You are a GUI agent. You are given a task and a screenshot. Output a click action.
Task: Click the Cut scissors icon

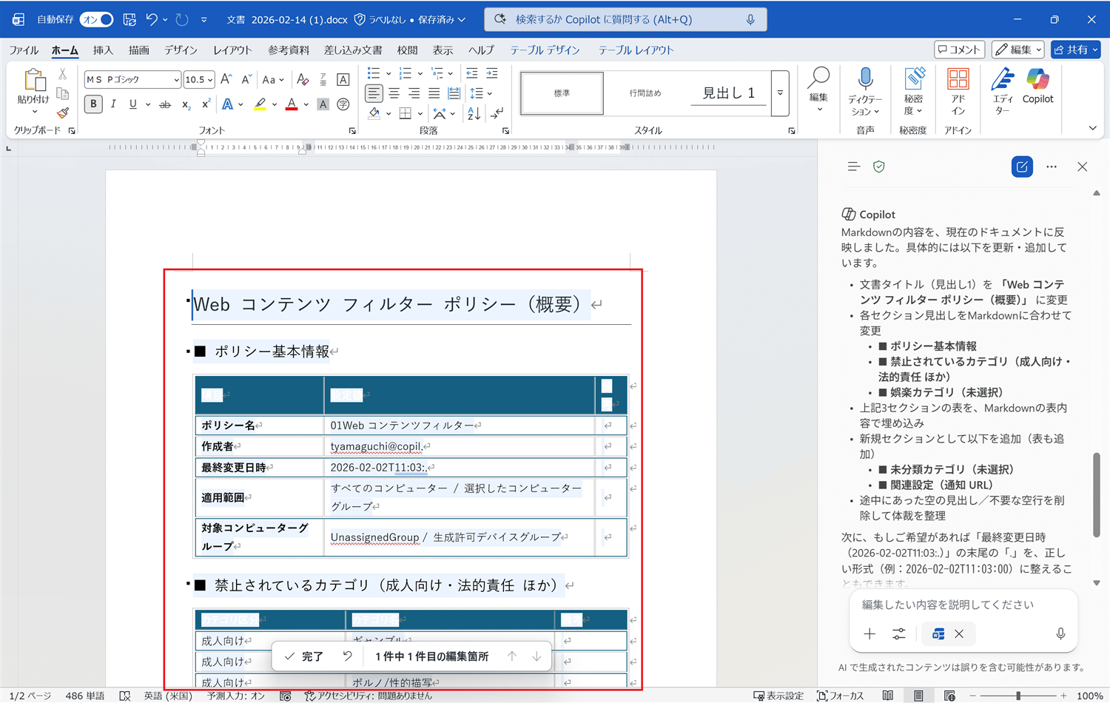(63, 75)
